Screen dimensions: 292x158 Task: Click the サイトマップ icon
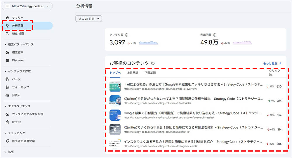[7, 87]
